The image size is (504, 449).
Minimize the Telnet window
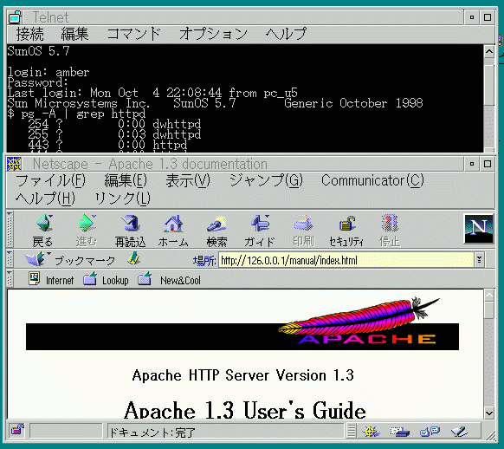click(x=472, y=17)
